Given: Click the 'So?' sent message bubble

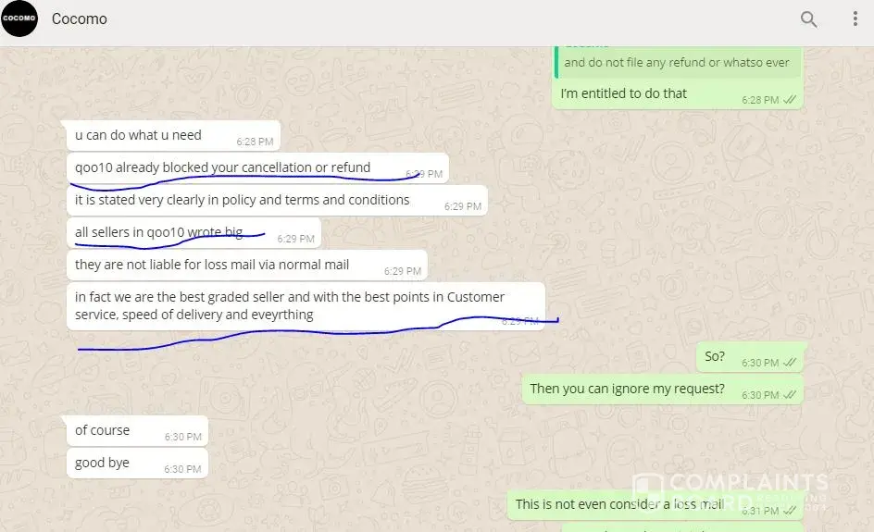Looking at the screenshot, I should [750, 357].
